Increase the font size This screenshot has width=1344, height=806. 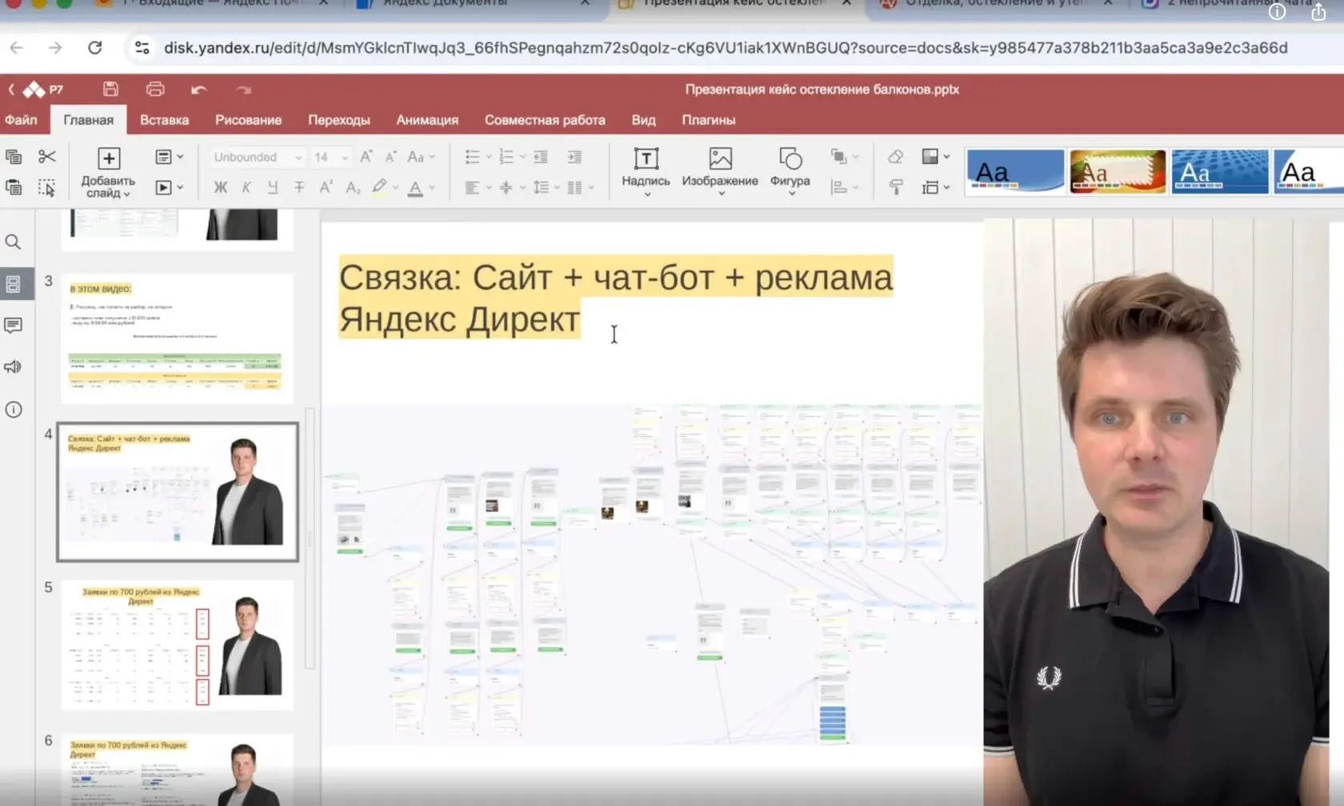(x=366, y=157)
